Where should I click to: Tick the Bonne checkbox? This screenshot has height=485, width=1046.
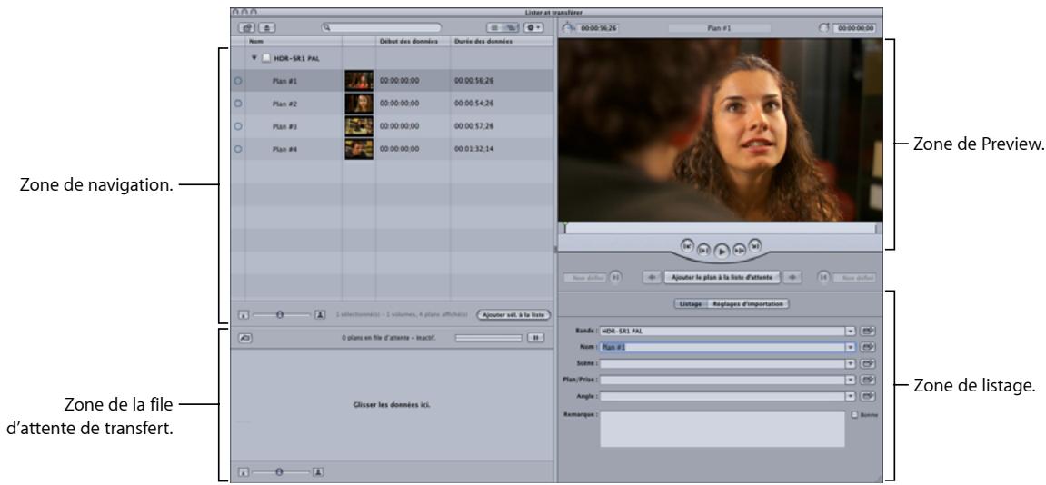(856, 415)
